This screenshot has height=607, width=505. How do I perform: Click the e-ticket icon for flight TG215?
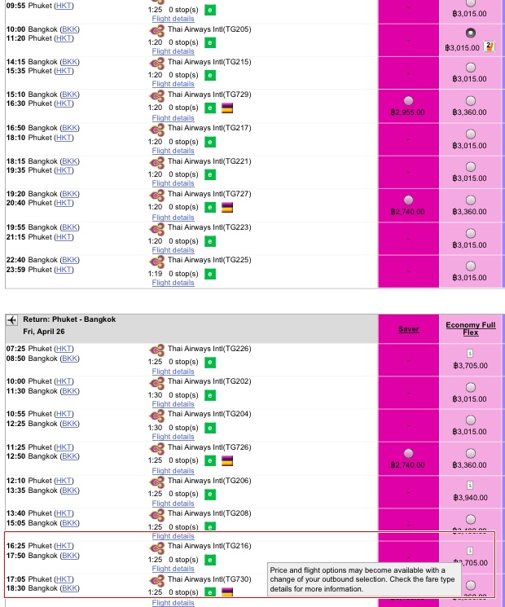[210, 75]
